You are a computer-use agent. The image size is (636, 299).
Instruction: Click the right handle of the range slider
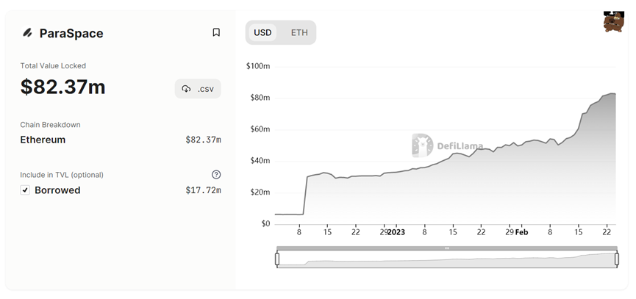tap(616, 259)
